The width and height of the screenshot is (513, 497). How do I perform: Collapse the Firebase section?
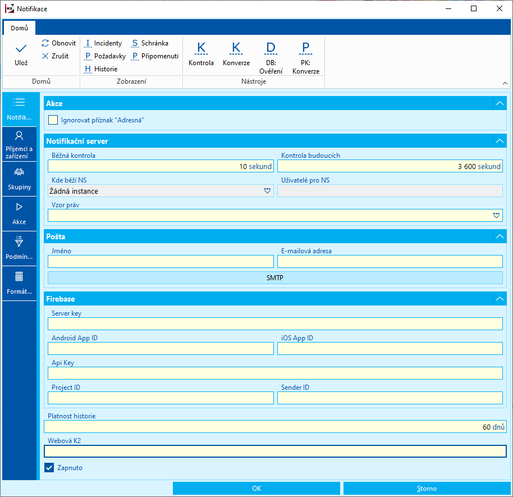pos(499,299)
